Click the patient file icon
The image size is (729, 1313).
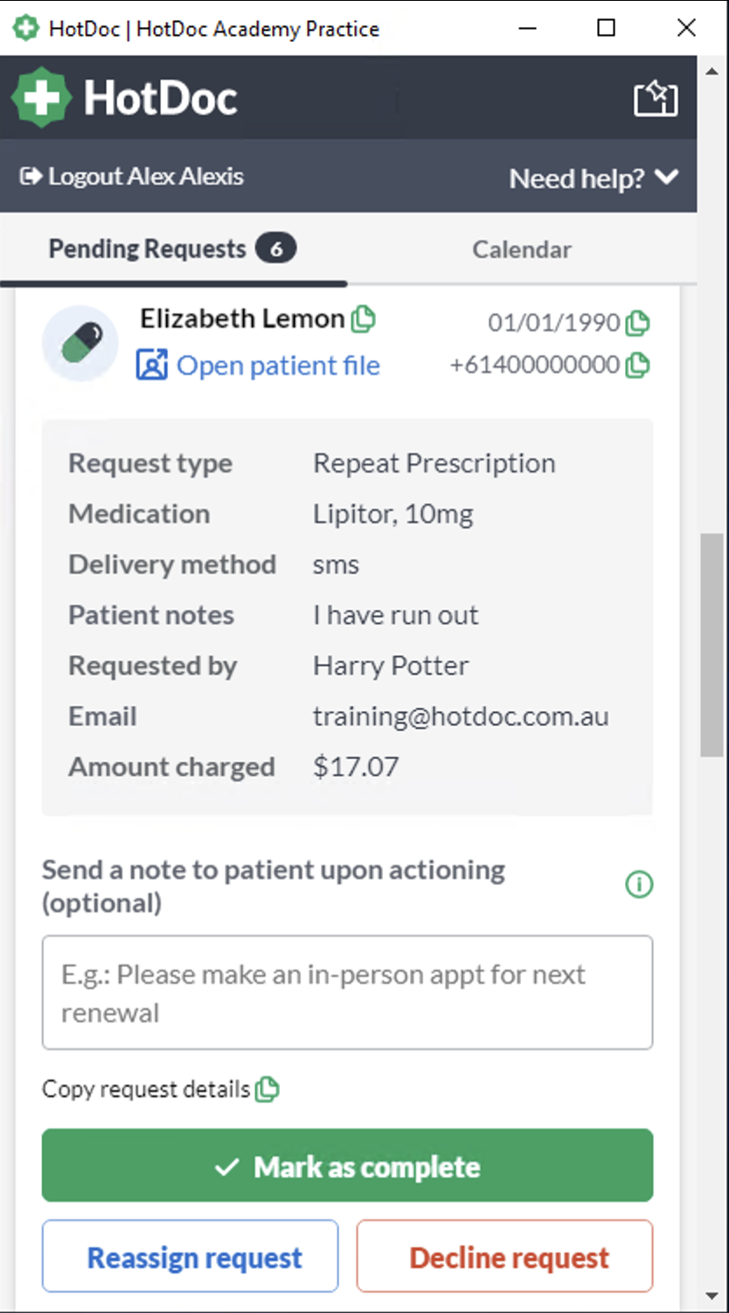pos(151,365)
